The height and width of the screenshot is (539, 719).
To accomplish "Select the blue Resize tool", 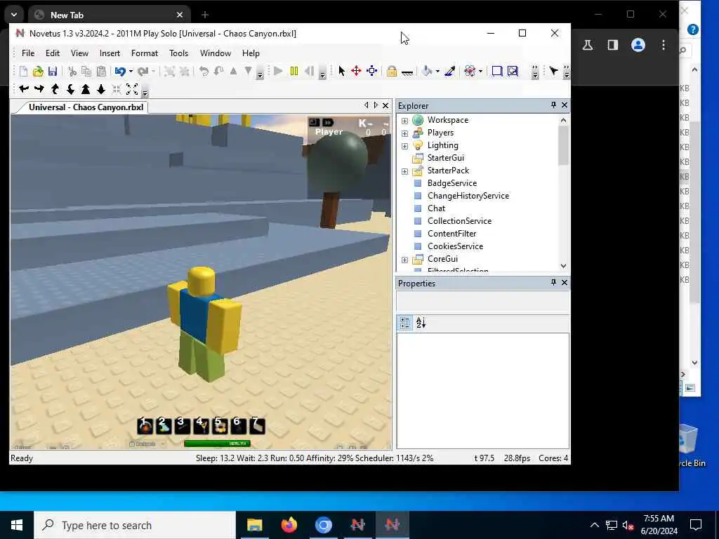I will (x=372, y=71).
